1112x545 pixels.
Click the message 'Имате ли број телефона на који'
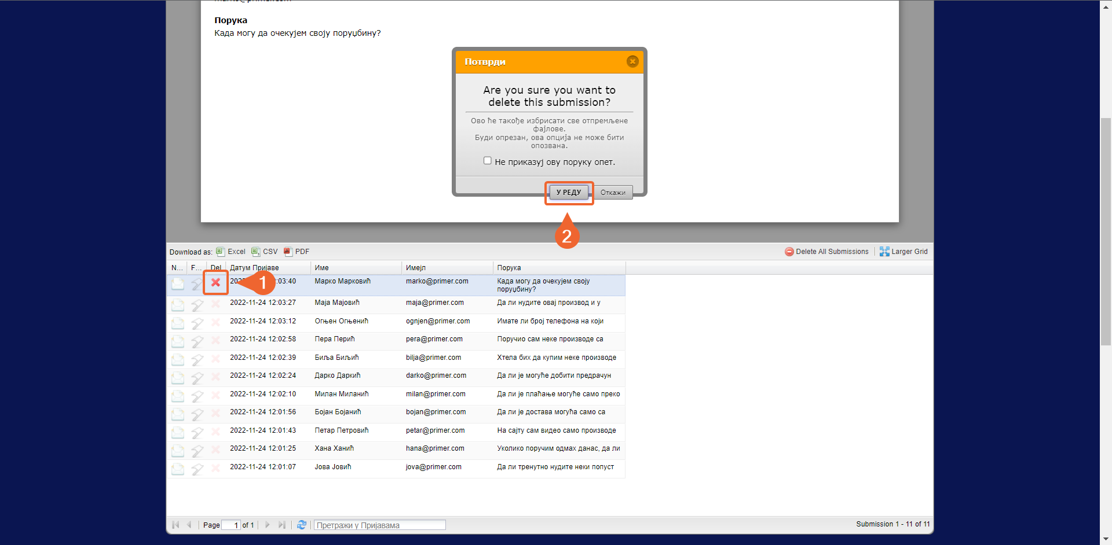(x=550, y=321)
